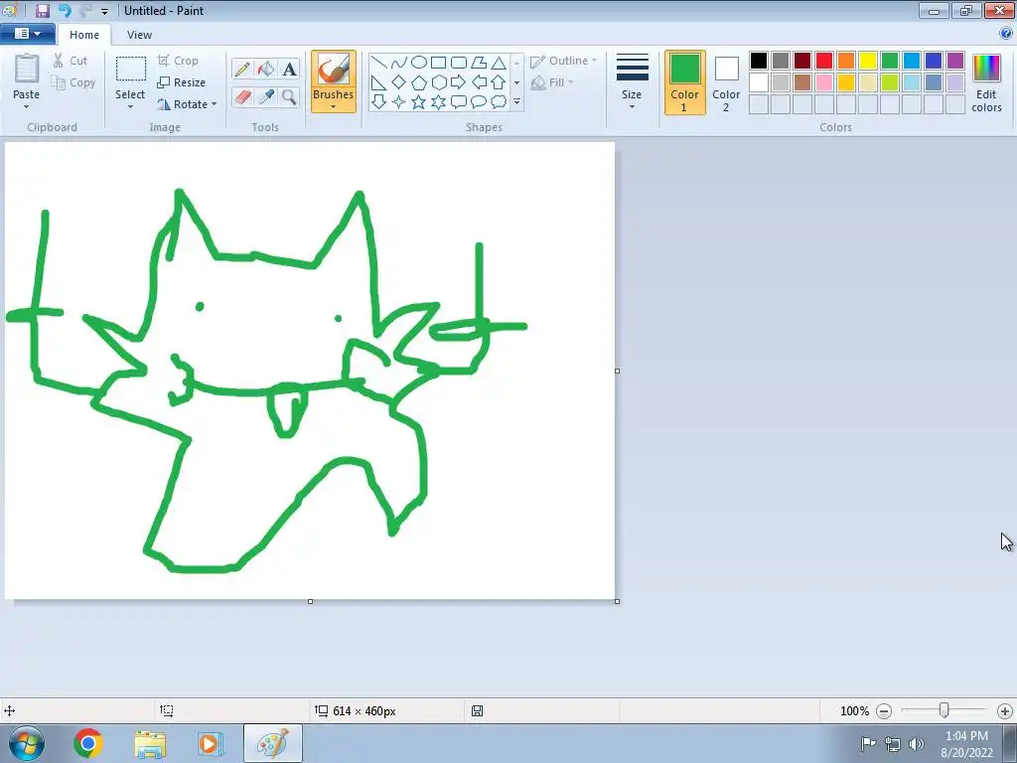Open the Paint file menu button

point(27,34)
